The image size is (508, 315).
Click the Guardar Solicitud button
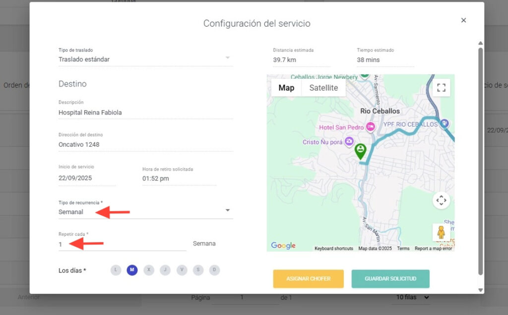pos(390,279)
